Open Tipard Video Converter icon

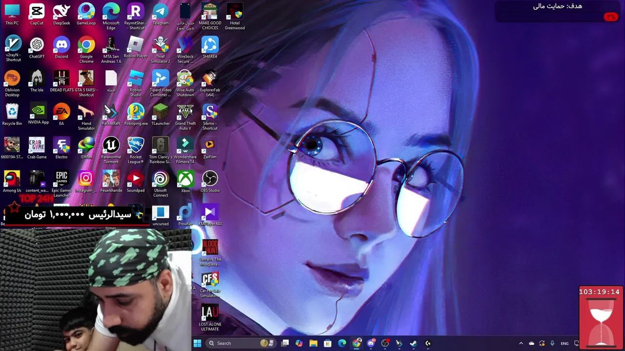[x=161, y=83]
